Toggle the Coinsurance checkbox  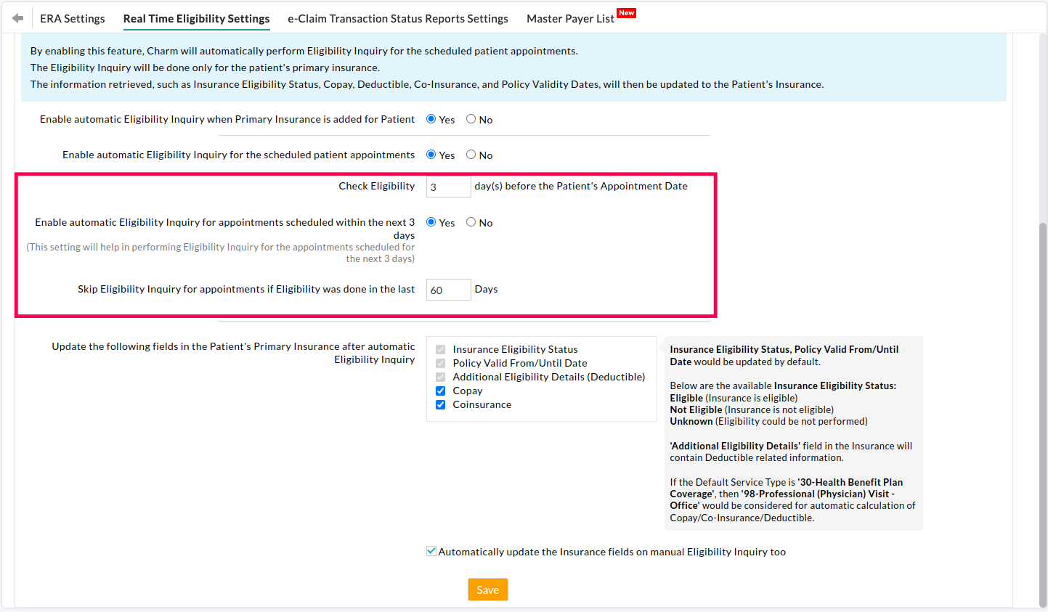[440, 404]
